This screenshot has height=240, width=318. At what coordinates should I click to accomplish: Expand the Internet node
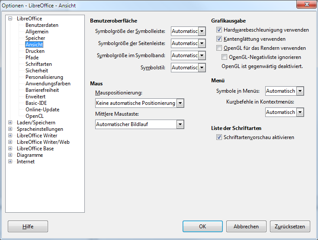point(10,162)
